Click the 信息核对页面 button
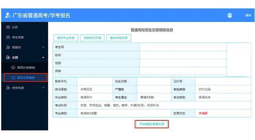Image resolution: width=255 pixels, height=140 pixels. tap(92, 38)
